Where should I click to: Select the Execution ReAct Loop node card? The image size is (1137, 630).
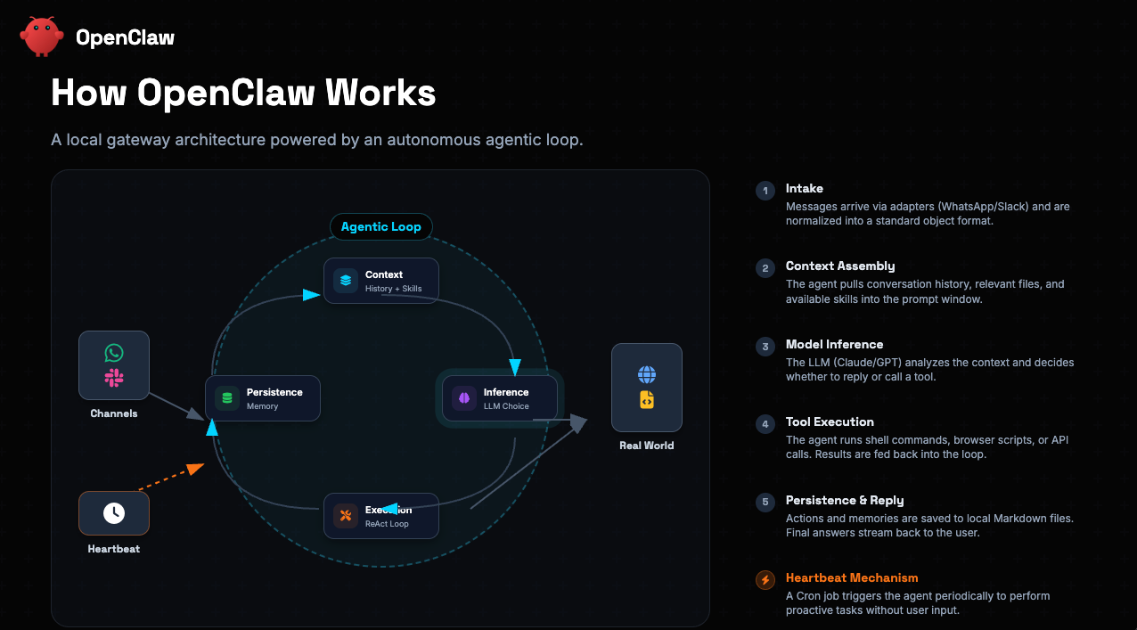click(x=381, y=516)
